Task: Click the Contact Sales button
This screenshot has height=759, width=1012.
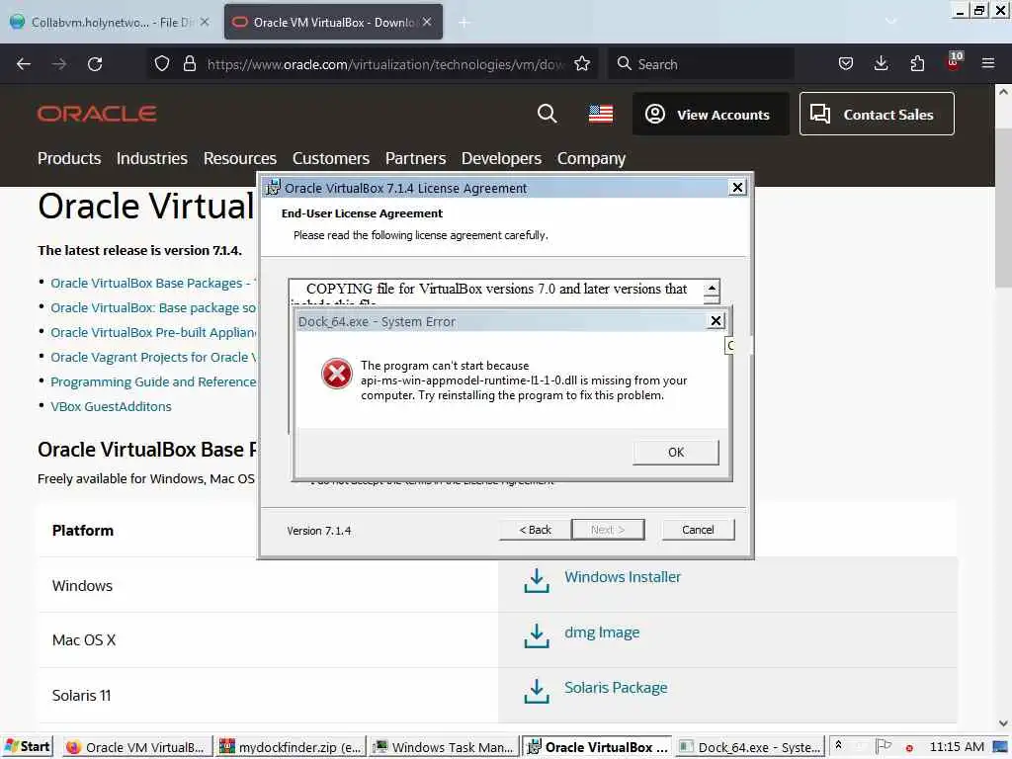Action: click(x=877, y=115)
